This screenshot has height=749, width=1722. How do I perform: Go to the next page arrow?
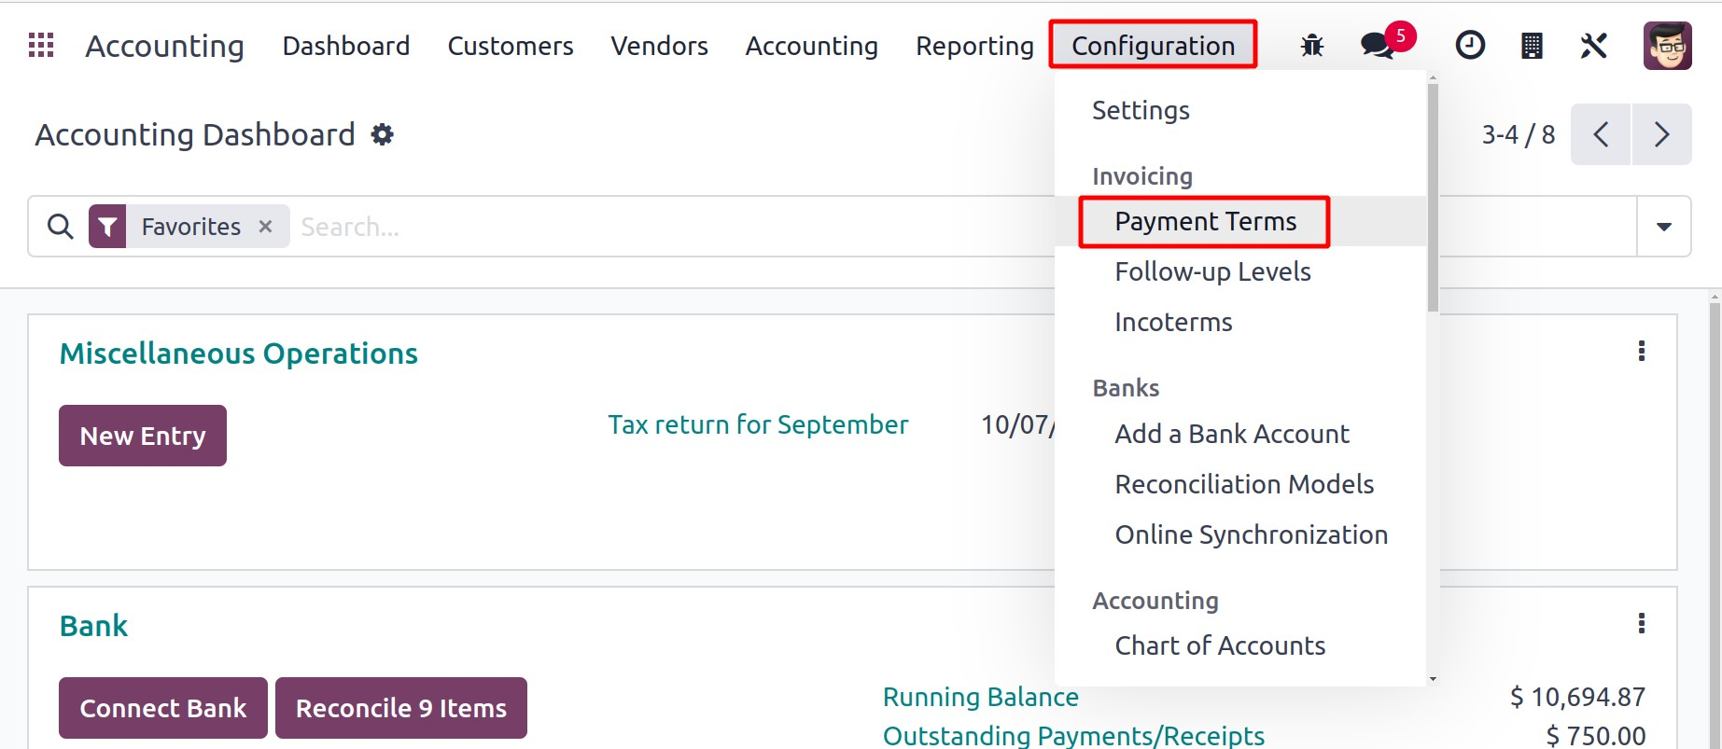click(1661, 134)
